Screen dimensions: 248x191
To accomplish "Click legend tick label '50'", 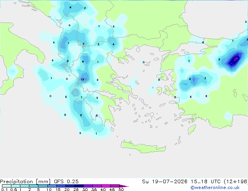I will tap(121, 189).
